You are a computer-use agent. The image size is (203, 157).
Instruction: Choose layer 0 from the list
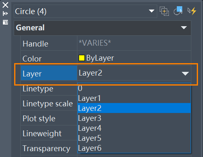(x=134, y=88)
